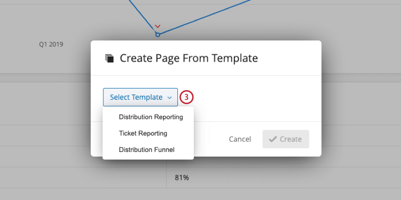Screen dimensions: 401x200
Task: Click the red caret marker on chart
Action: click(158, 26)
